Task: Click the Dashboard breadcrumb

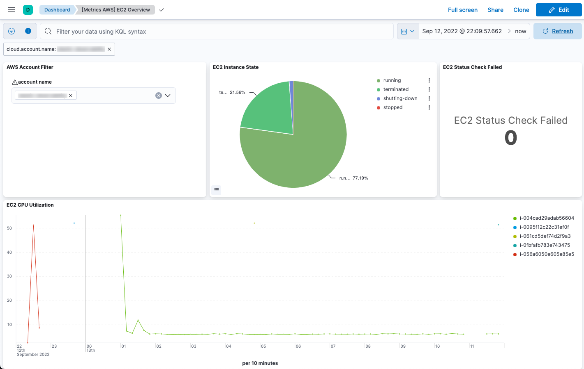Action: point(57,9)
